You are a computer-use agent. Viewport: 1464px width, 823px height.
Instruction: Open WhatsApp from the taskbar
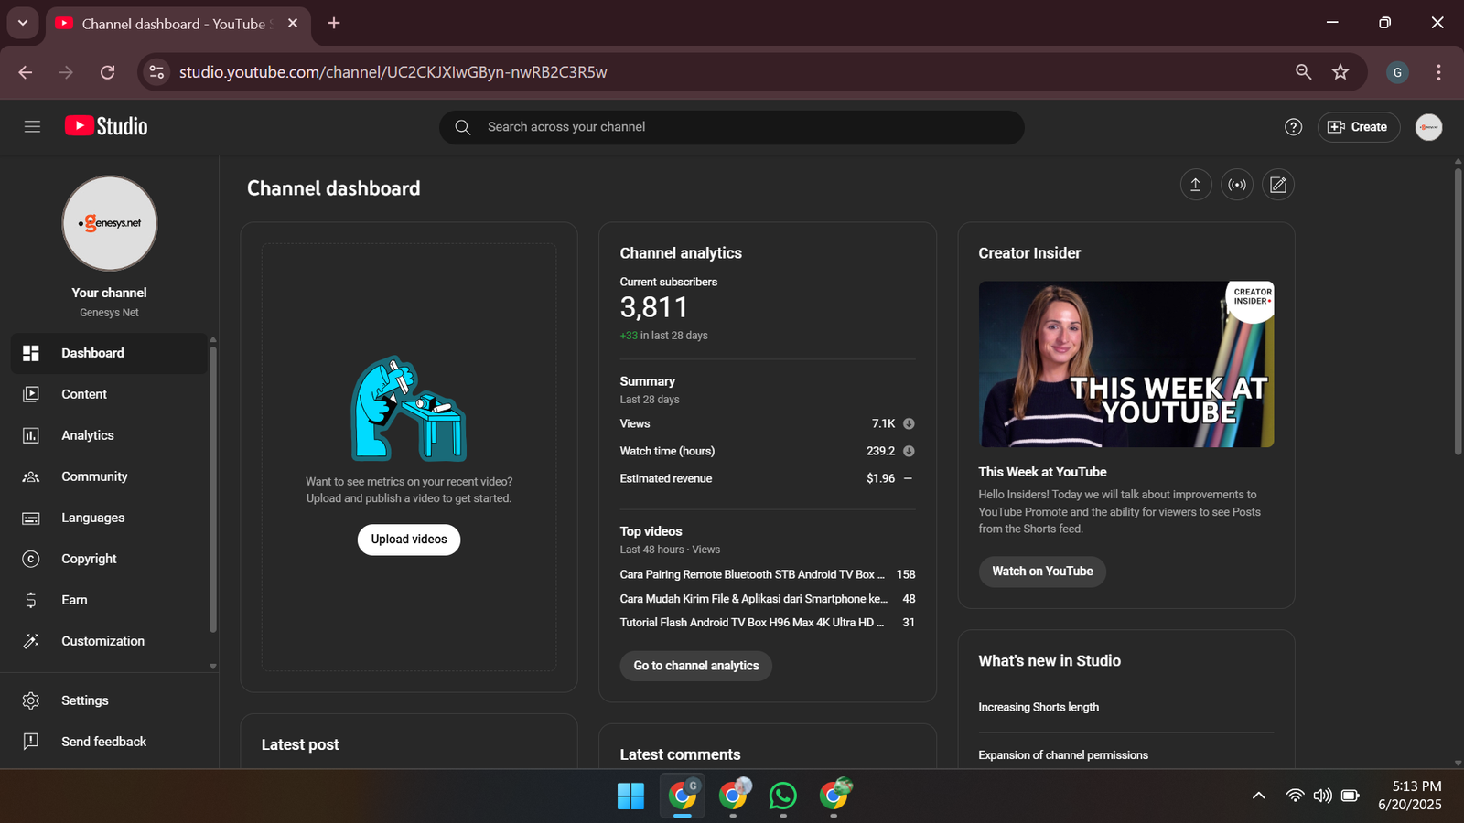[x=783, y=796]
